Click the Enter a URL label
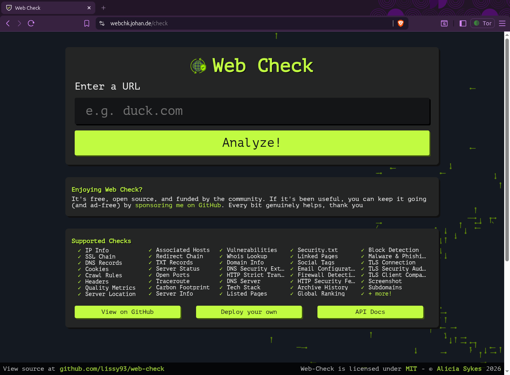This screenshot has width=510, height=375. [x=107, y=86]
